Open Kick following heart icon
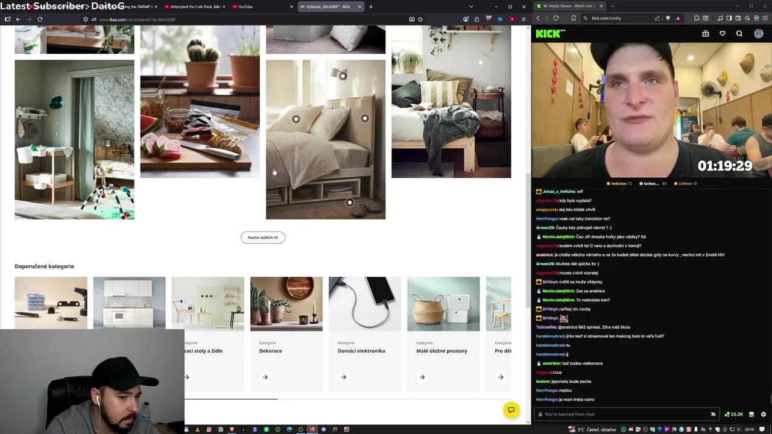The height and width of the screenshot is (434, 772). click(723, 34)
